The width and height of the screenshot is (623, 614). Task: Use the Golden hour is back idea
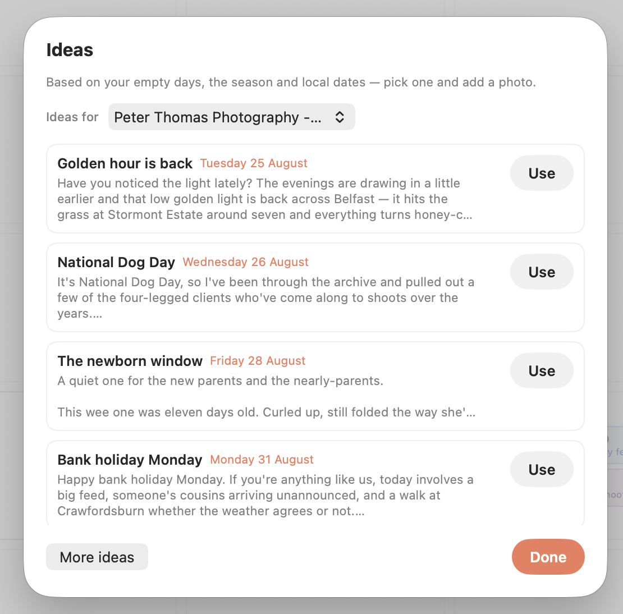(542, 173)
